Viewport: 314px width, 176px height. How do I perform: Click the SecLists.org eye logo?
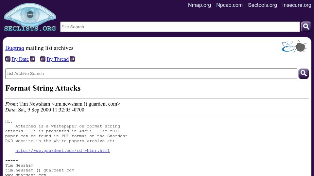click(x=30, y=17)
